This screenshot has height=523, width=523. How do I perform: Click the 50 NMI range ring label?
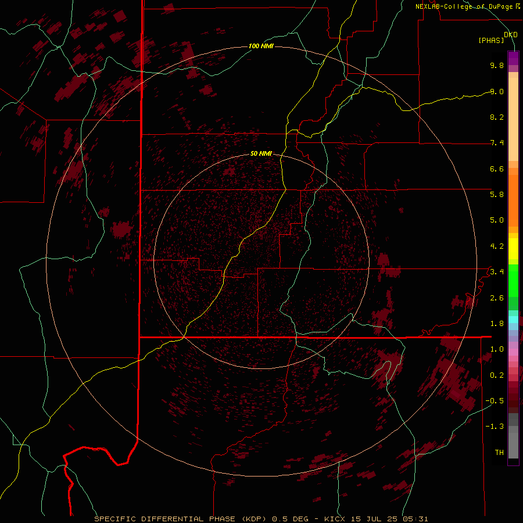point(261,153)
